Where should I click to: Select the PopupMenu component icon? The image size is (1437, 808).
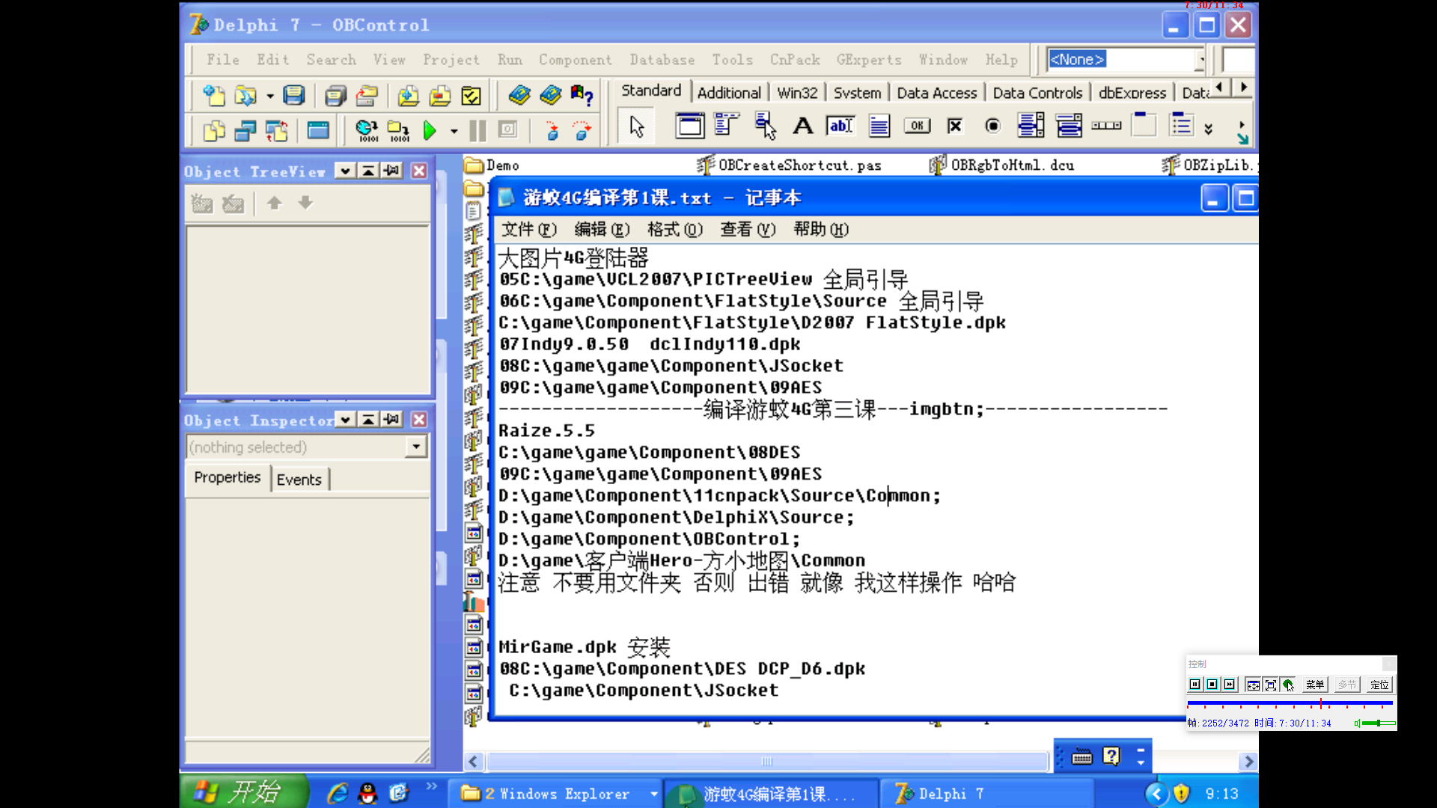coord(765,125)
